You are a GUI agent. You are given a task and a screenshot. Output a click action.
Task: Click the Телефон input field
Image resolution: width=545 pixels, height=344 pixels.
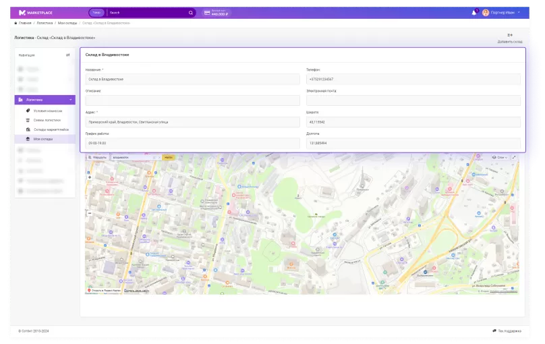coord(413,79)
